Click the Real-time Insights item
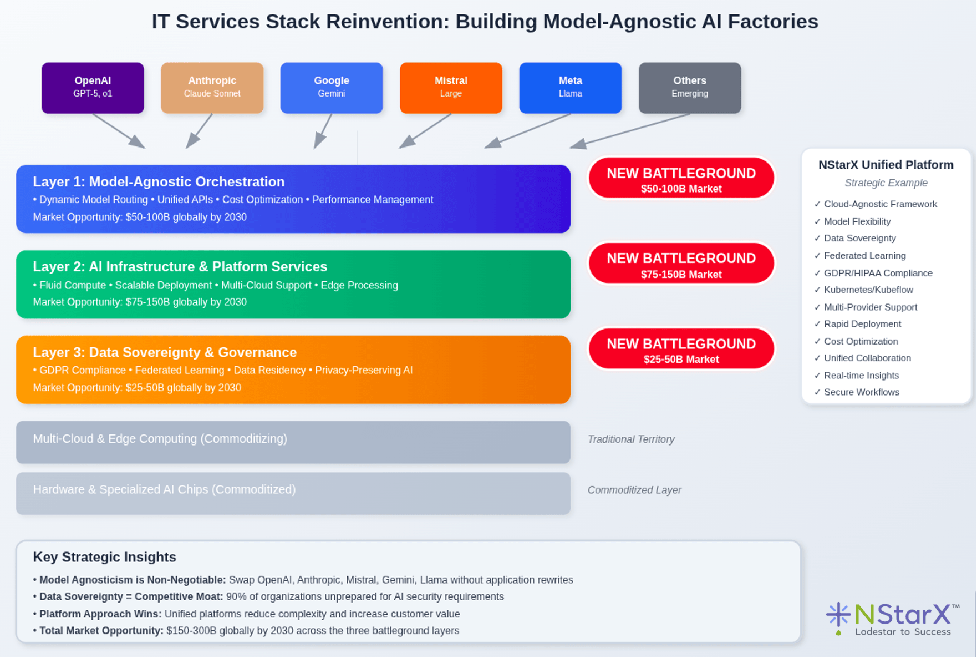This screenshot has width=977, height=658. point(857,376)
